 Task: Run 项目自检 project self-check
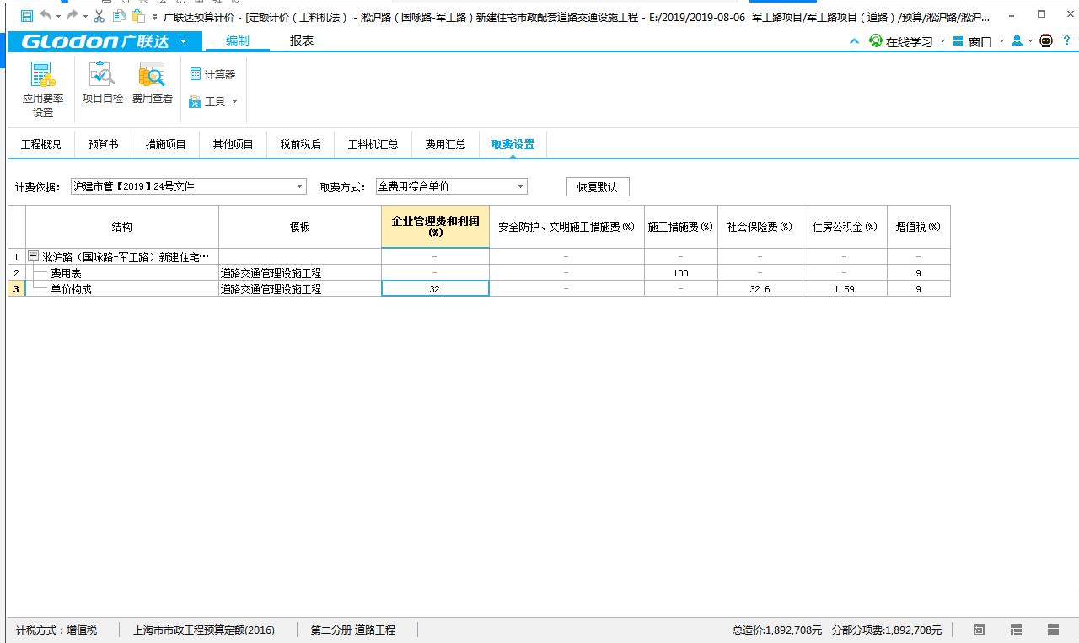point(103,84)
